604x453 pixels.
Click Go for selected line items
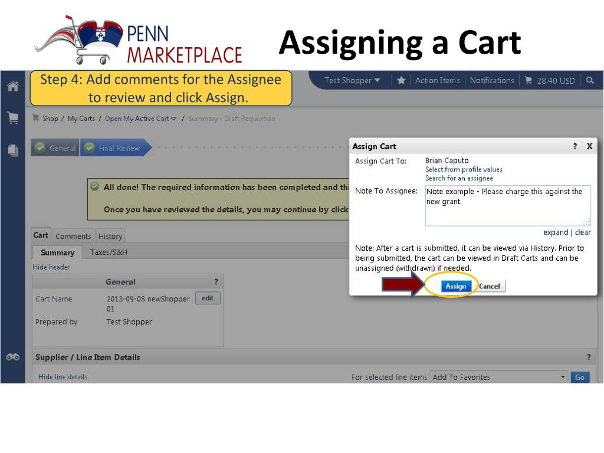(x=580, y=377)
